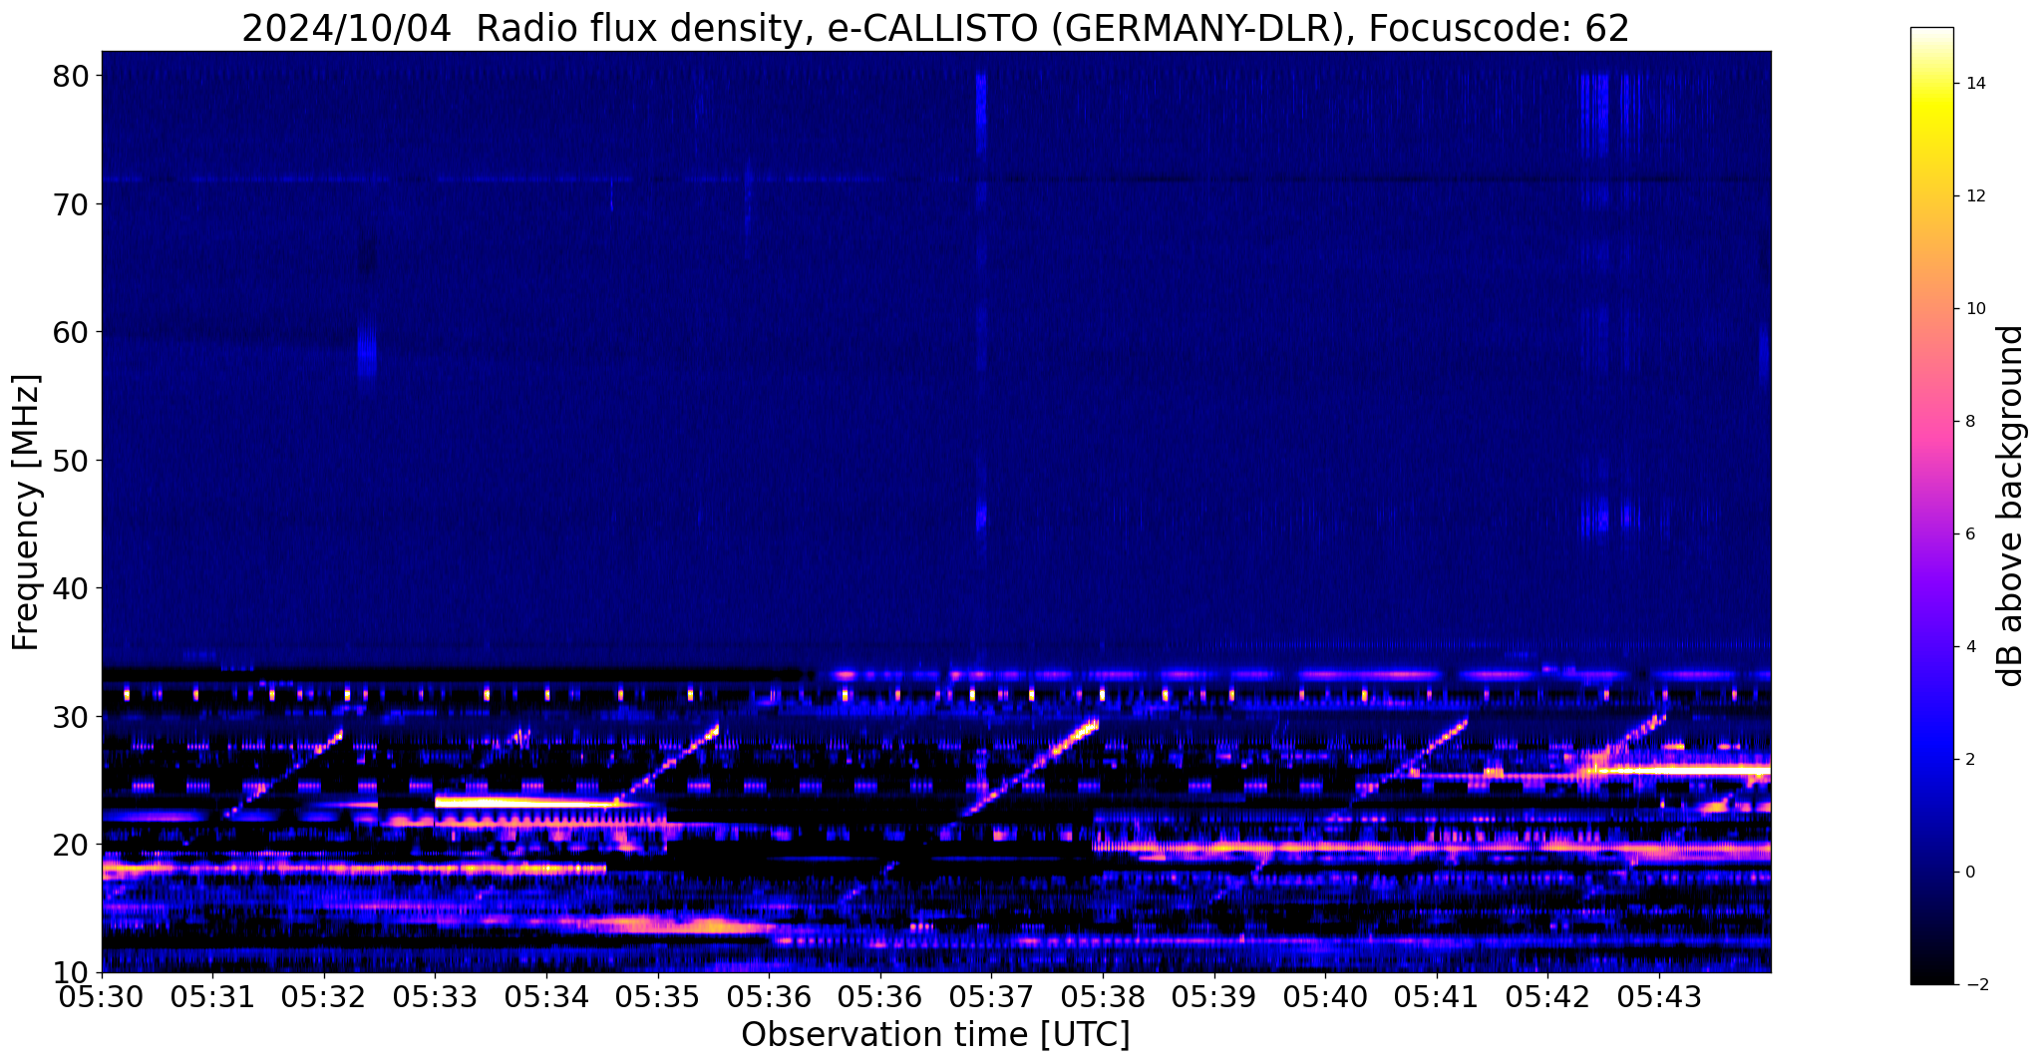2041x1064 pixels.
Task: Click the plot title mentioning e-CALLISTO GERMANY-DLR
Action: [935, 28]
